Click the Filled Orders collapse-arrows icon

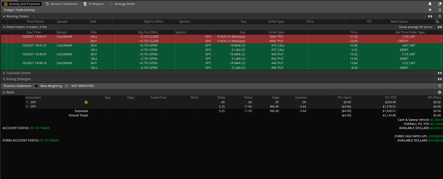tap(439, 27)
